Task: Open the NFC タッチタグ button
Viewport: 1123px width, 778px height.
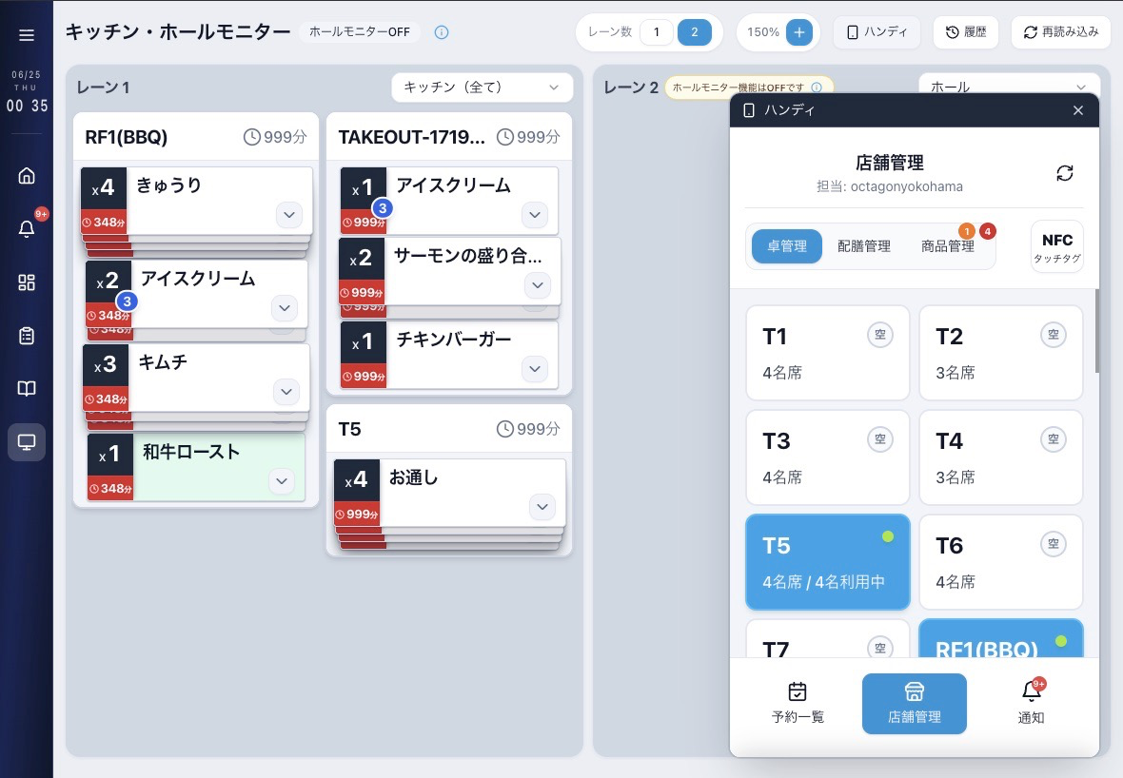Action: (1057, 246)
